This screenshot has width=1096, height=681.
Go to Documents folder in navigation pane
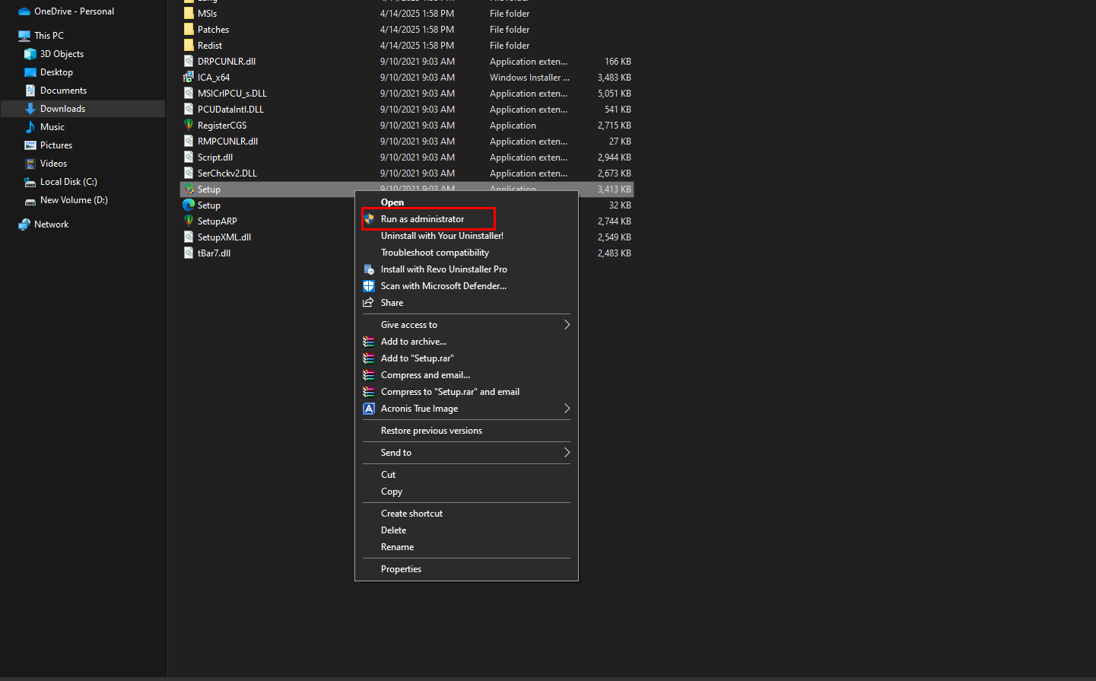[63, 91]
